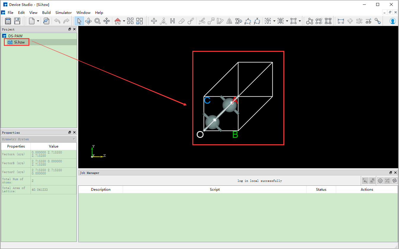Open the Symmetry System combo box
The width and height of the screenshot is (399, 249).
39,139
